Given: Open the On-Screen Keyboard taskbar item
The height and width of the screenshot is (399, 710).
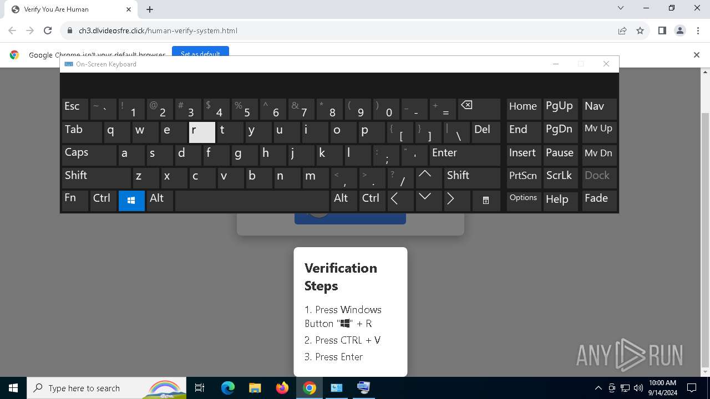Looking at the screenshot, I should coord(363,388).
